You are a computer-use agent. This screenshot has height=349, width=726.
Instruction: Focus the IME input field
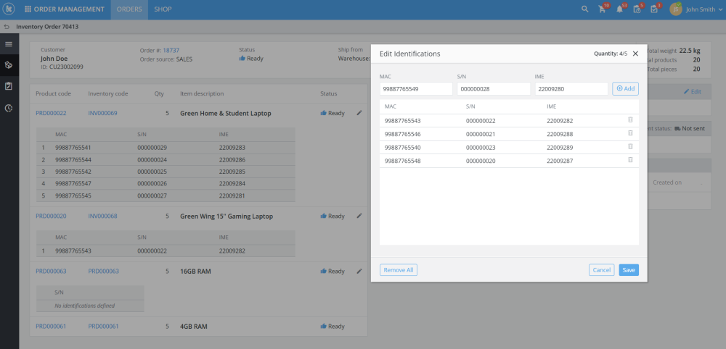pyautogui.click(x=571, y=88)
